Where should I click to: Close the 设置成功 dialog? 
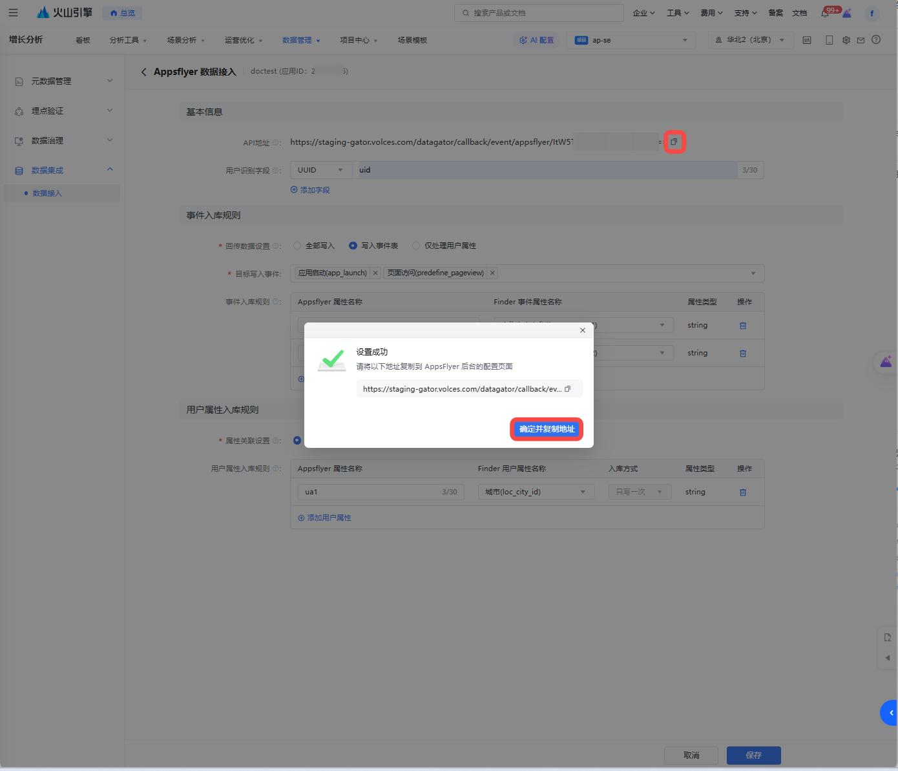point(583,330)
